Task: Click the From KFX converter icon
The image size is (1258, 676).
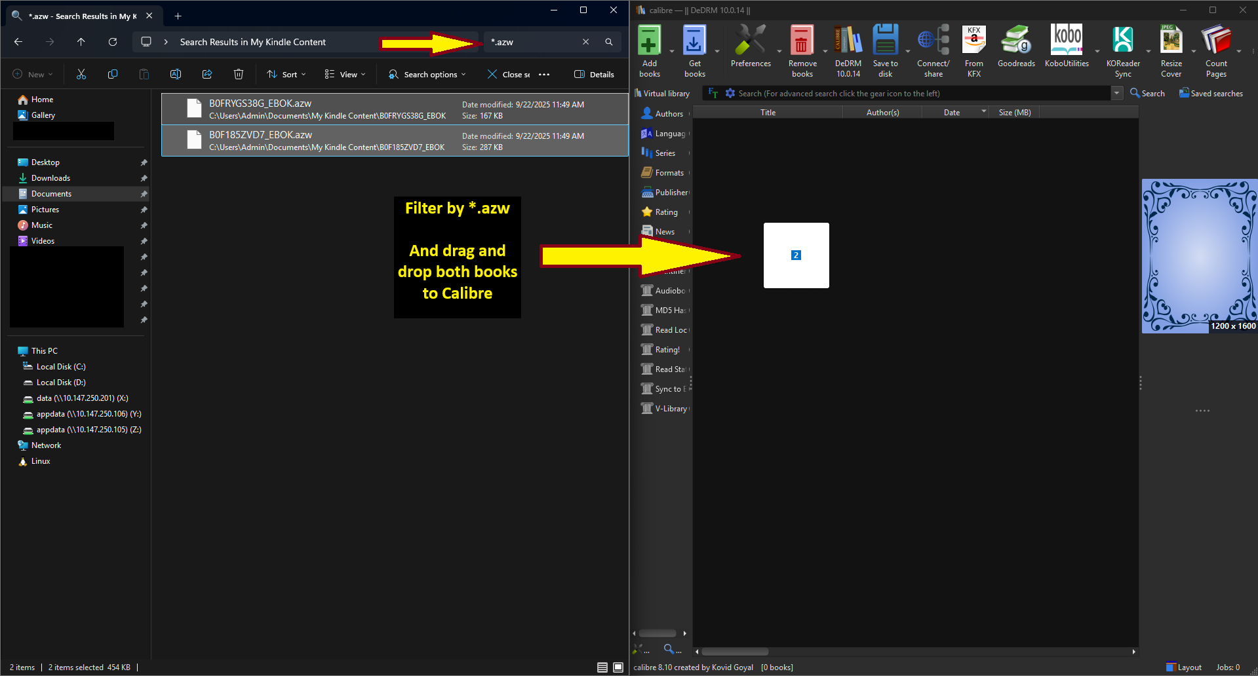Action: 973,41
